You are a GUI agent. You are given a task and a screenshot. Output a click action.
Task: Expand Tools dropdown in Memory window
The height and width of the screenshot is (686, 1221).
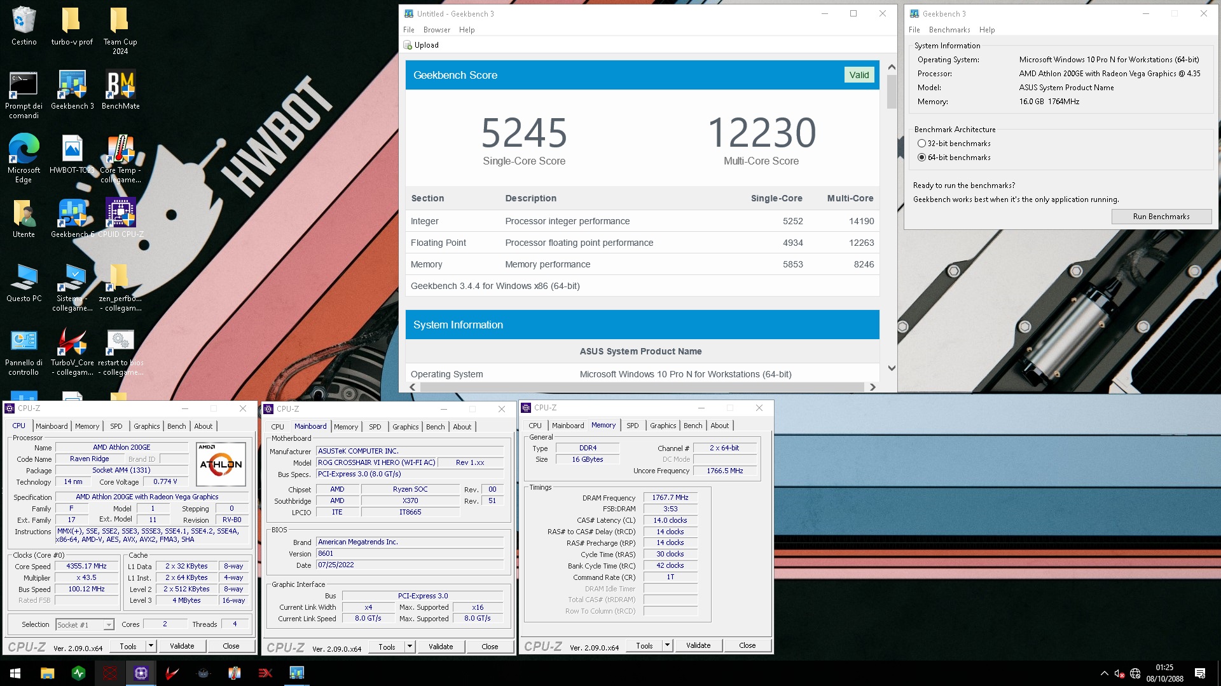(667, 645)
